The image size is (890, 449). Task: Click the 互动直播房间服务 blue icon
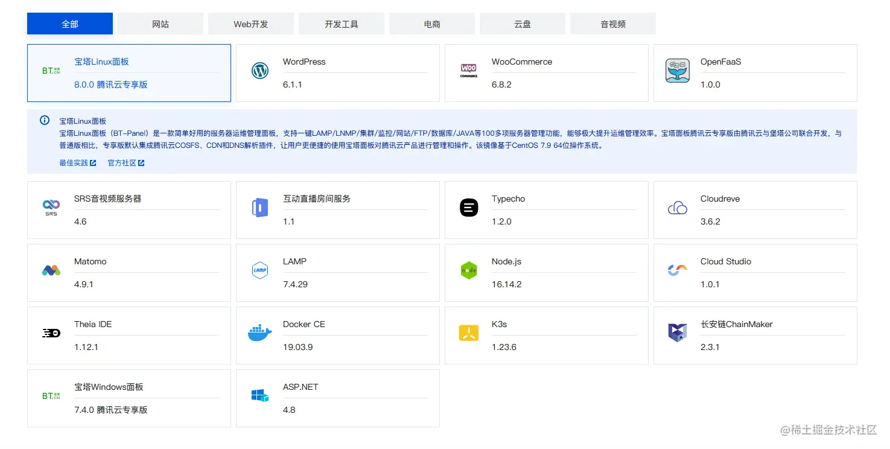pyautogui.click(x=259, y=208)
